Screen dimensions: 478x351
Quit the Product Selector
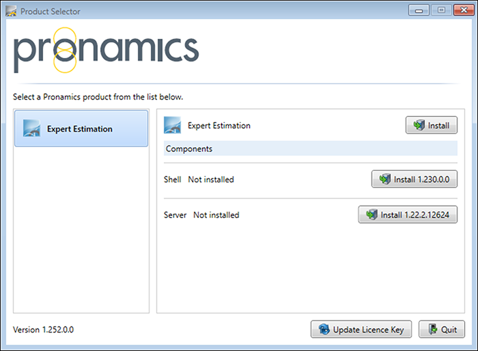441,330
